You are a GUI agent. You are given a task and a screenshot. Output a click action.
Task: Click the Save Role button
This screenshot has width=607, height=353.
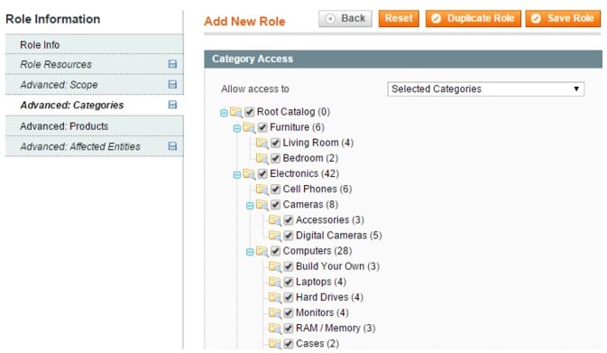tap(563, 18)
